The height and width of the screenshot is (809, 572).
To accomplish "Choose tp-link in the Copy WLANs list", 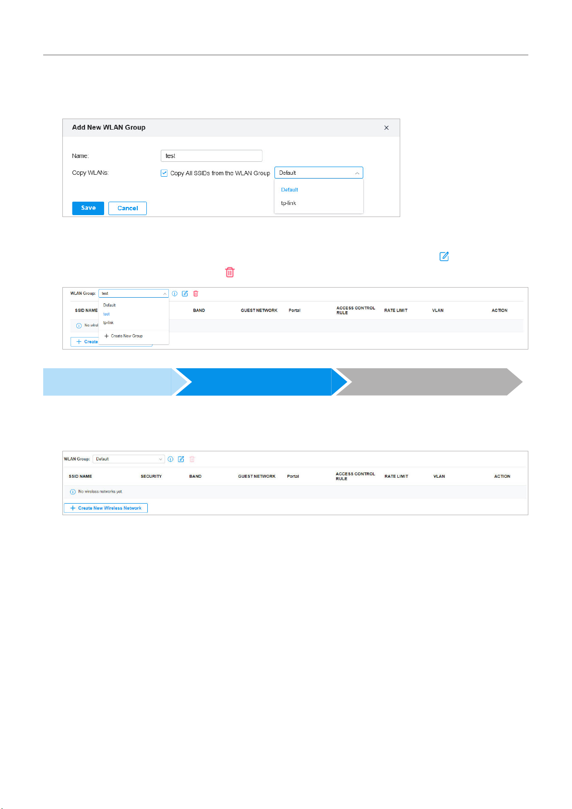I will click(288, 203).
